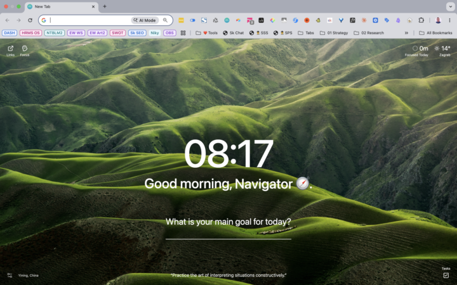
Task: Click the blue S extension icon
Action: point(204,20)
